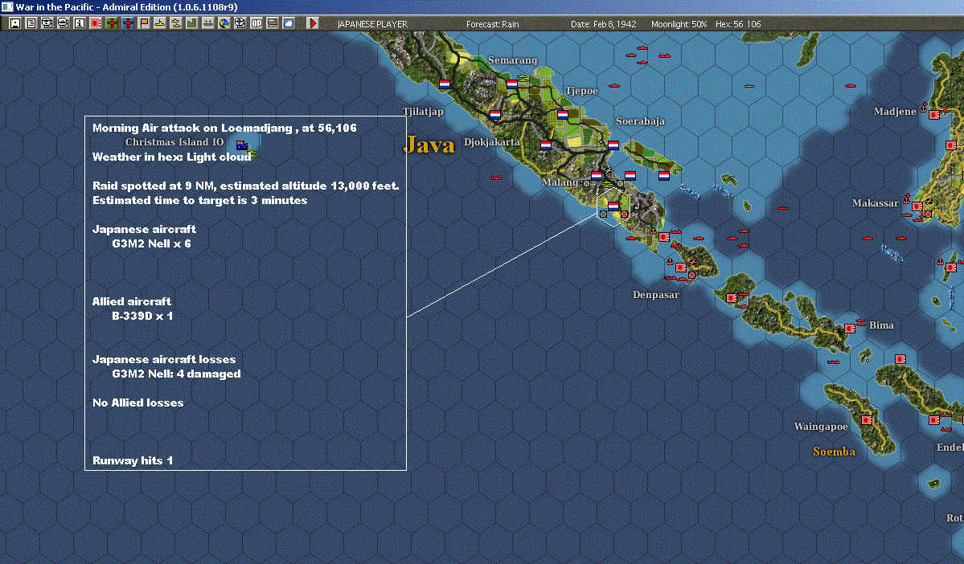Image resolution: width=964 pixels, height=564 pixels.
Task: Click 'Weather in hex: Light cloud' line
Action: 171,157
